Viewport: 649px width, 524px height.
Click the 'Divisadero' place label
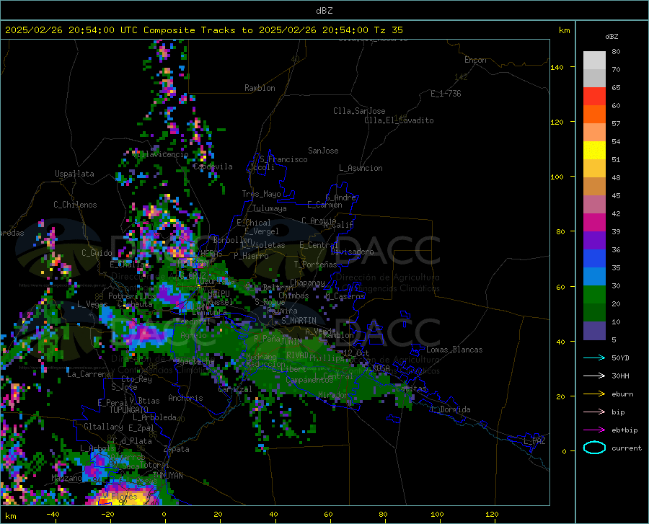[352, 252]
